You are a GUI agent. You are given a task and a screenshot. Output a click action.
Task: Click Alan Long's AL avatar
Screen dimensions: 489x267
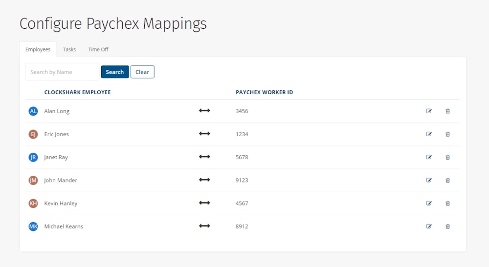[x=33, y=111]
